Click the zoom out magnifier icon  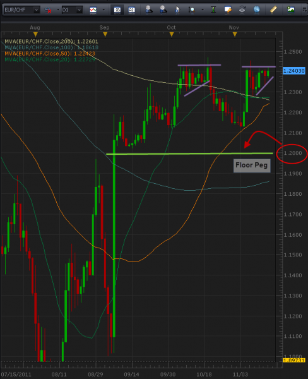[163, 9]
